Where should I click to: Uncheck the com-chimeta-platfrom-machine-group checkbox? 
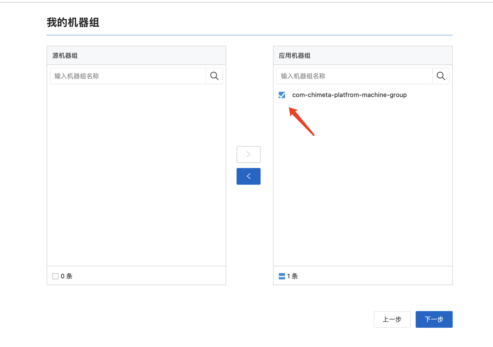tap(282, 95)
